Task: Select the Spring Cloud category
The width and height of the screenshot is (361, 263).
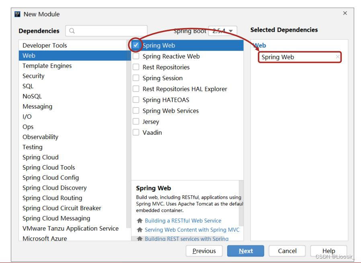Action: click(x=73, y=157)
